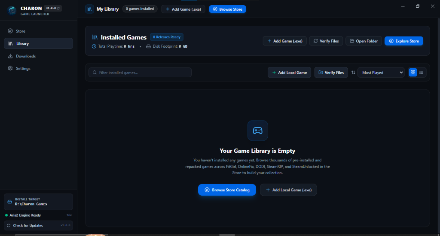This screenshot has height=236, width=440.
Task: Click the v1.0.0 version badge near logo
Action: tap(53, 8)
